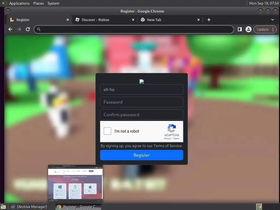This screenshot has height=210, width=280.
Task: Open the side panel icon
Action: [x=240, y=29]
